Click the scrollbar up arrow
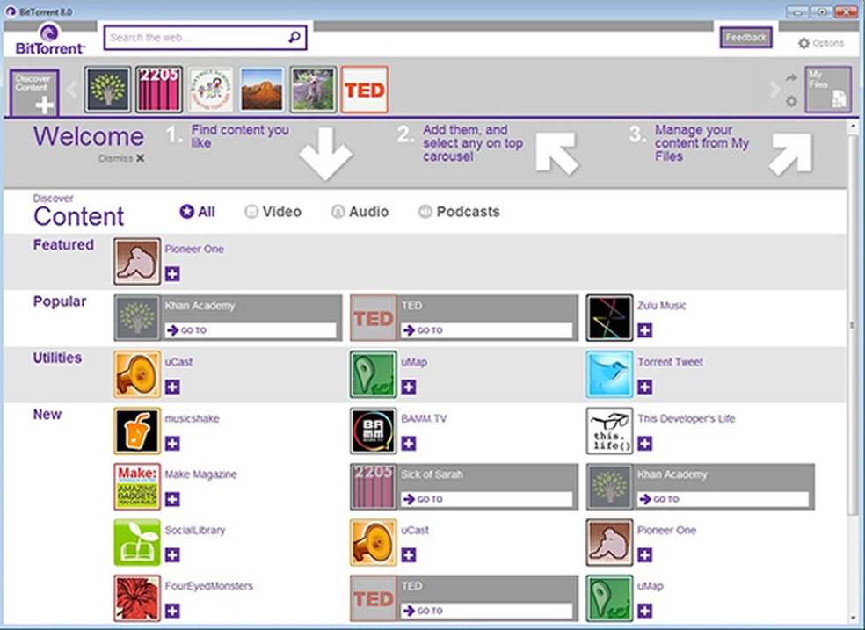Image resolution: width=865 pixels, height=630 pixels. [x=853, y=127]
